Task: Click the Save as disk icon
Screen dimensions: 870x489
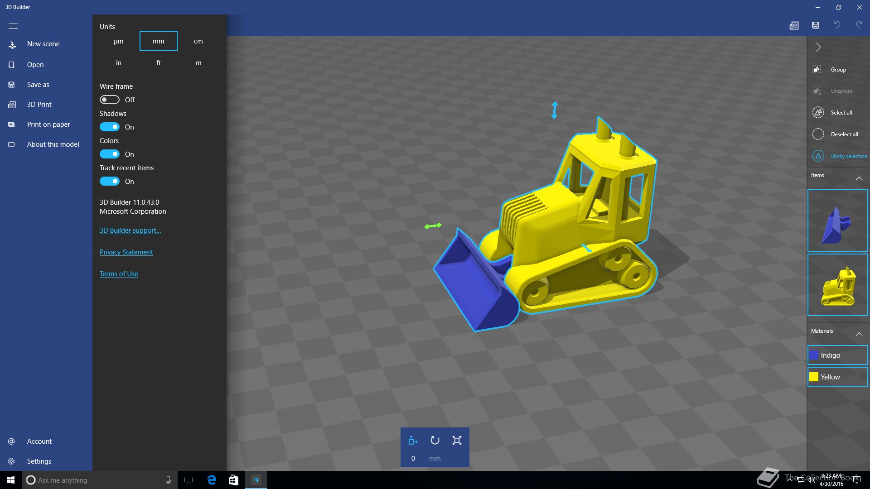Action: coord(12,85)
